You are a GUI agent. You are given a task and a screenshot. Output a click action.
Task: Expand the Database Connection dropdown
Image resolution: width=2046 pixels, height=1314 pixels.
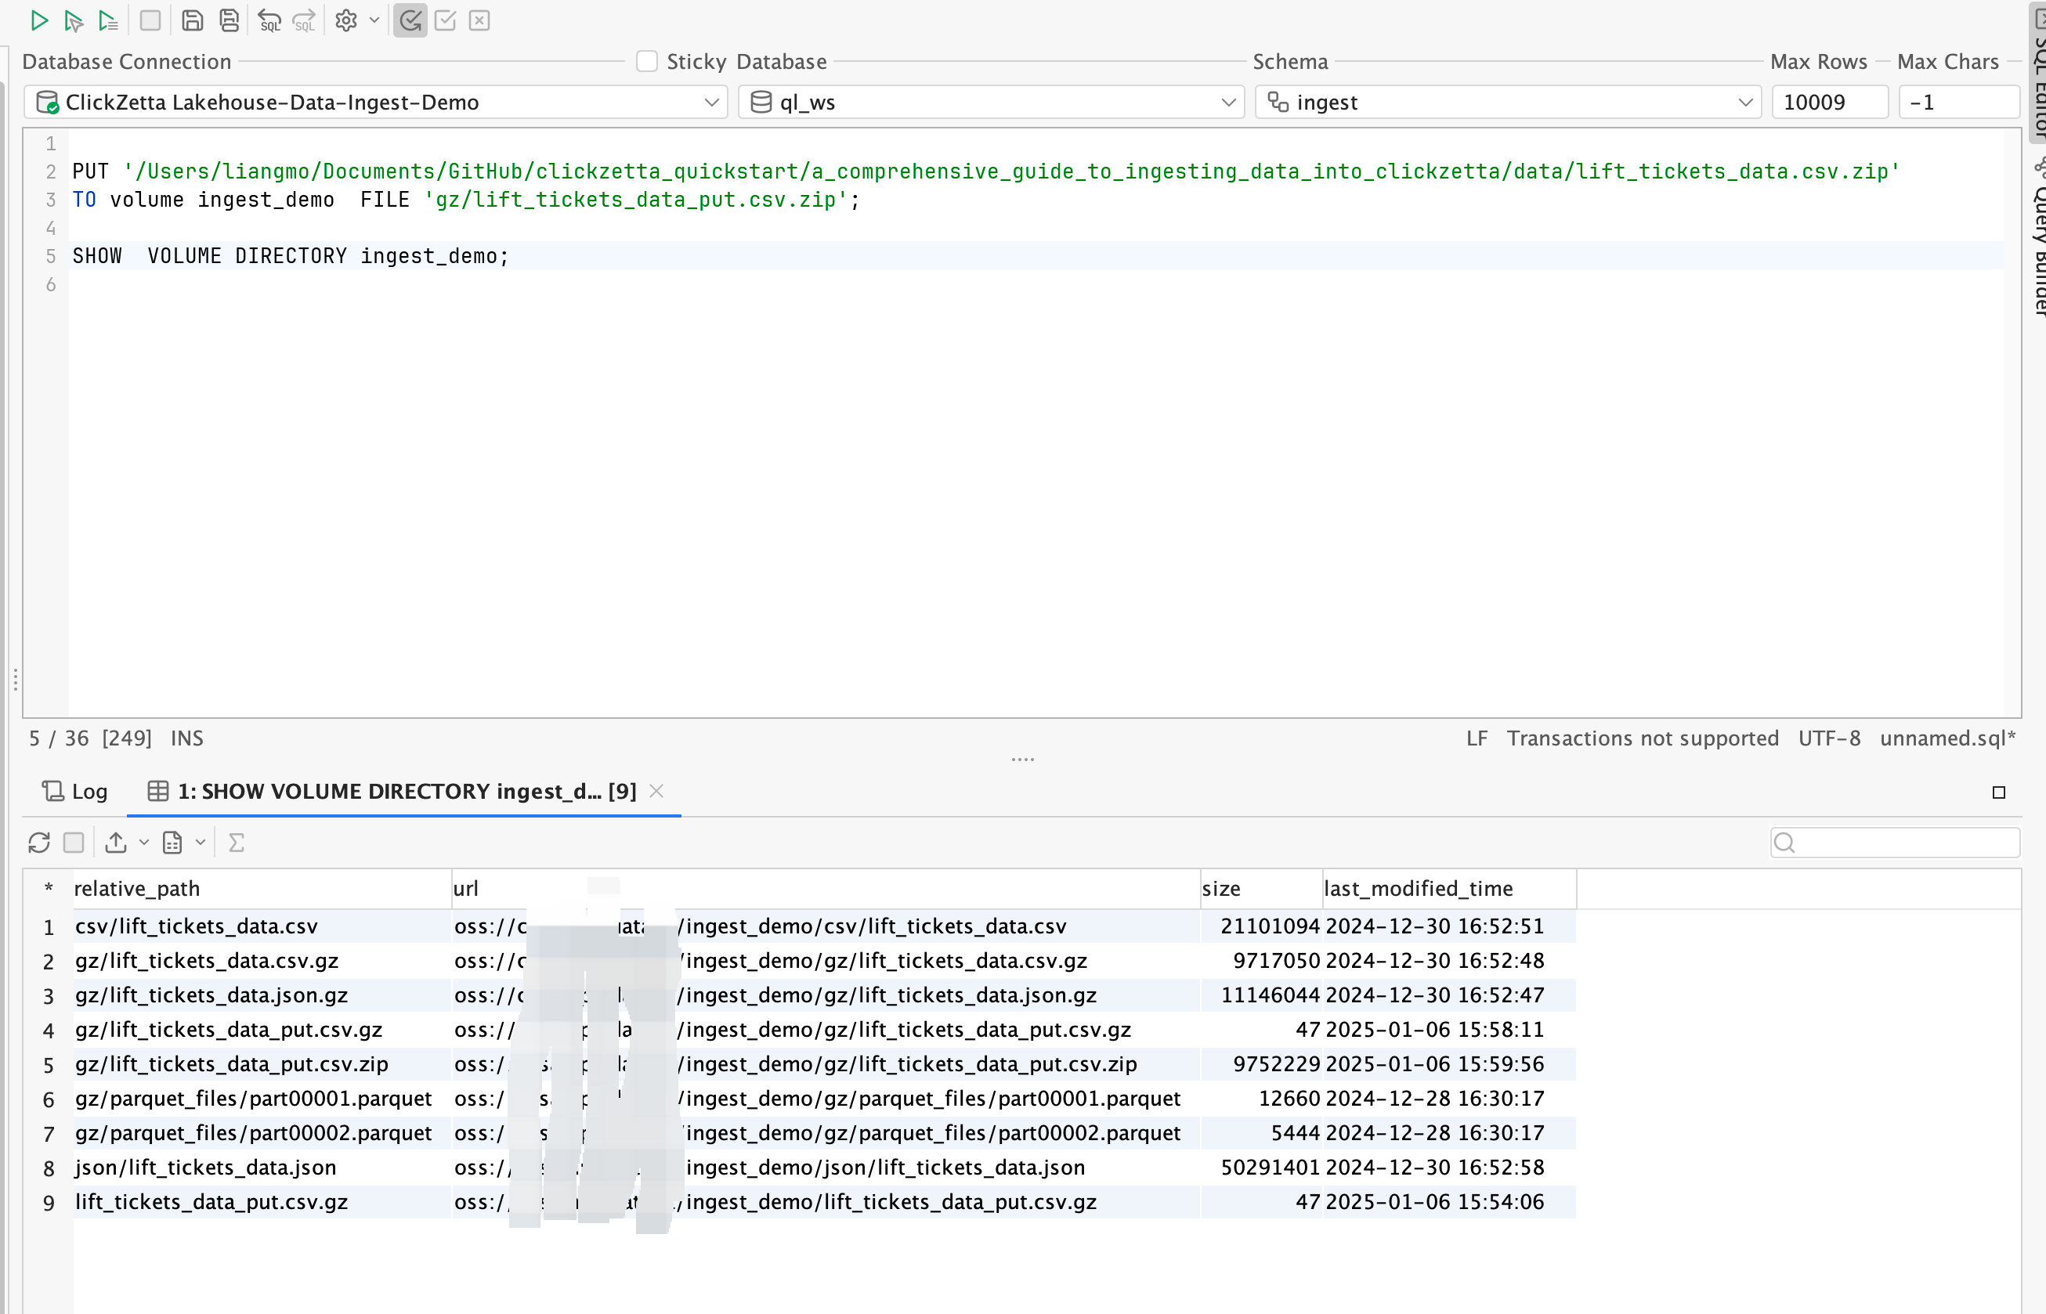tap(711, 103)
